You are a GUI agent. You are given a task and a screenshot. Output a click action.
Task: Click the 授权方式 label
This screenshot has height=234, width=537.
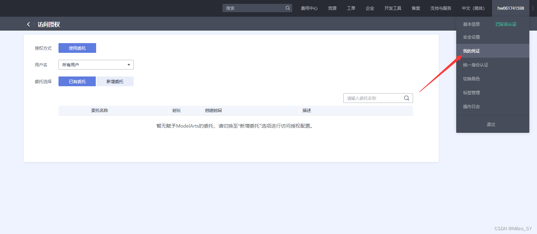point(43,48)
